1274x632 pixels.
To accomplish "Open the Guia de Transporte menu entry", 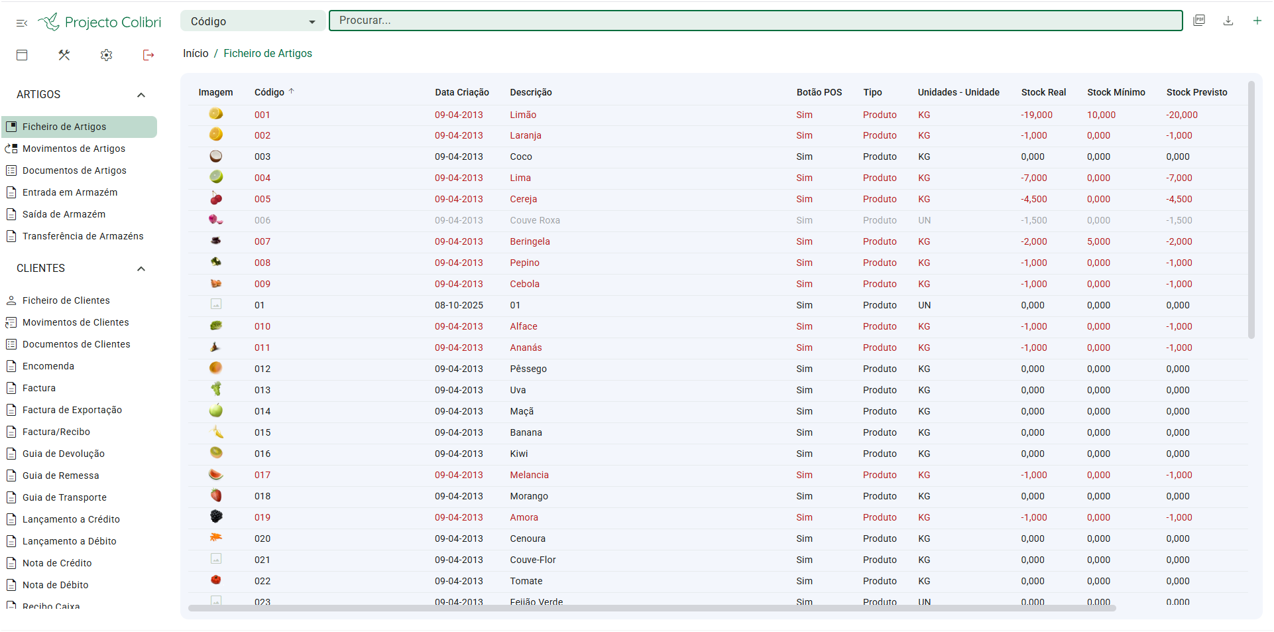I will click(x=64, y=497).
